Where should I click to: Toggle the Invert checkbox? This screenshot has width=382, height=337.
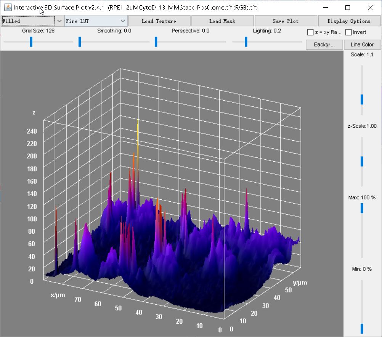click(x=348, y=32)
